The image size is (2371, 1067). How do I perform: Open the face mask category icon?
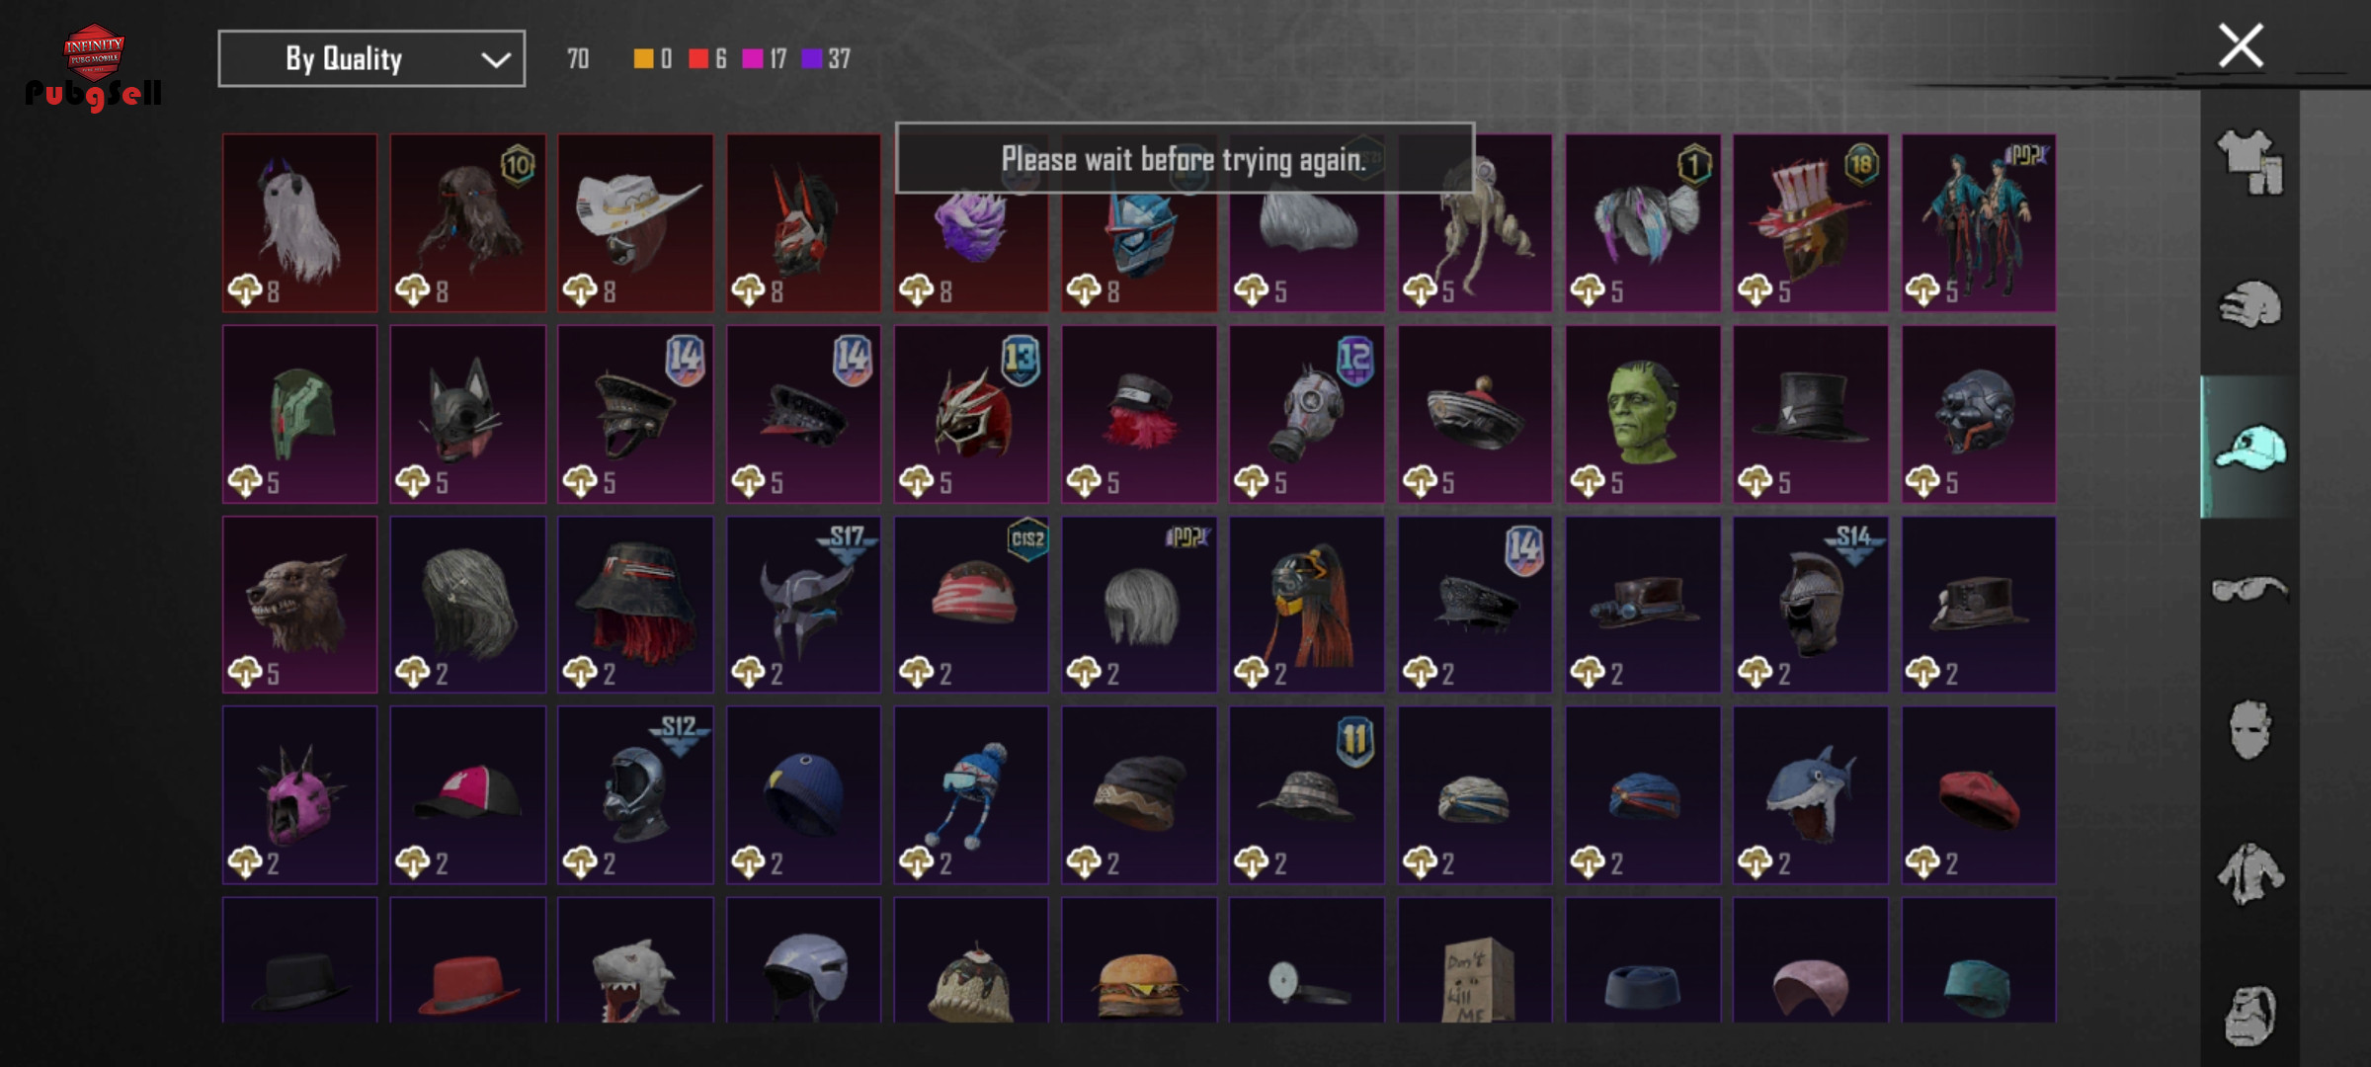pos(2249,730)
